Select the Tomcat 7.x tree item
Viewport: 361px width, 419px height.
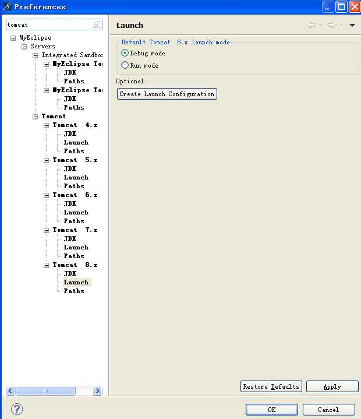click(75, 230)
